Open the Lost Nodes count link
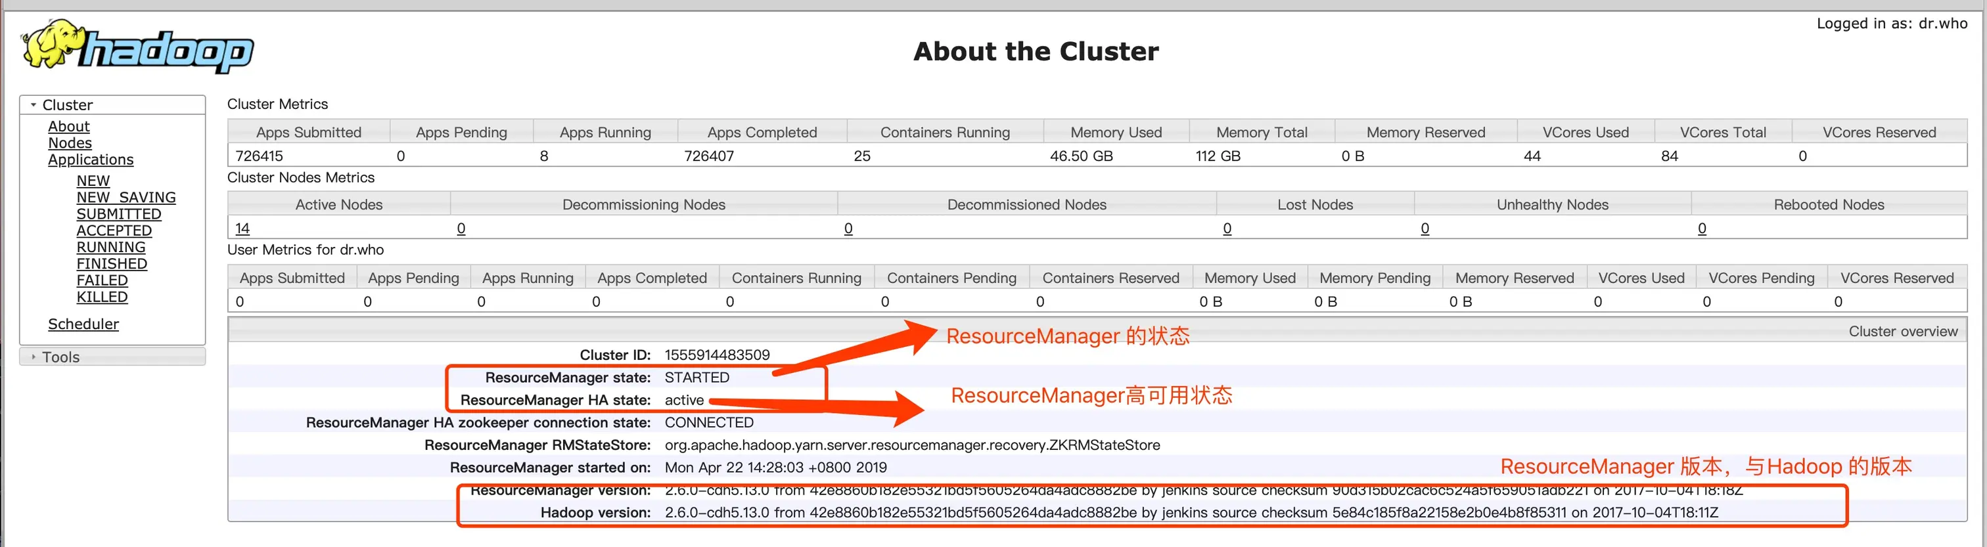Screen dimensions: 1987x547 (1227, 229)
